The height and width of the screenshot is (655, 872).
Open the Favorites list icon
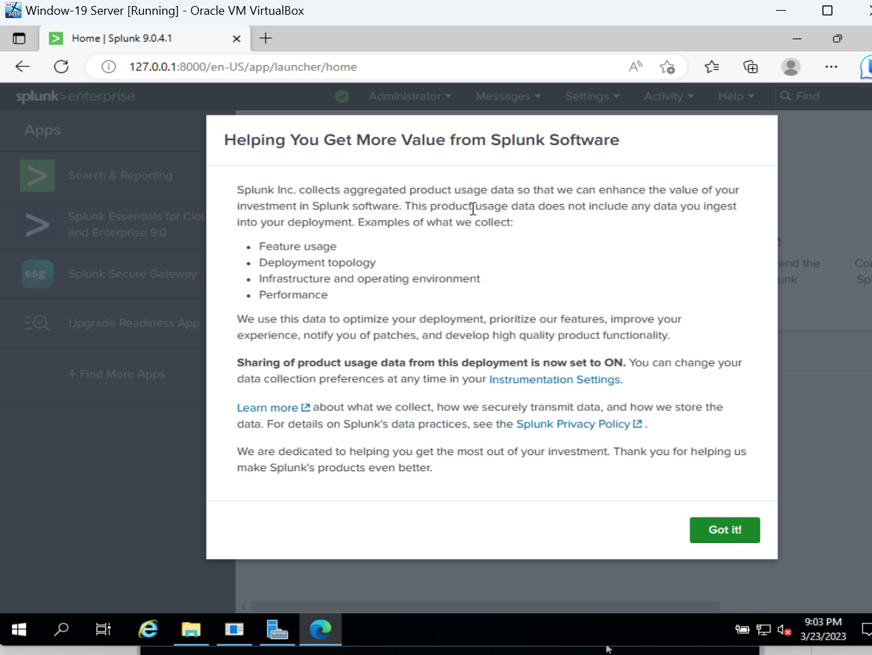pos(712,66)
